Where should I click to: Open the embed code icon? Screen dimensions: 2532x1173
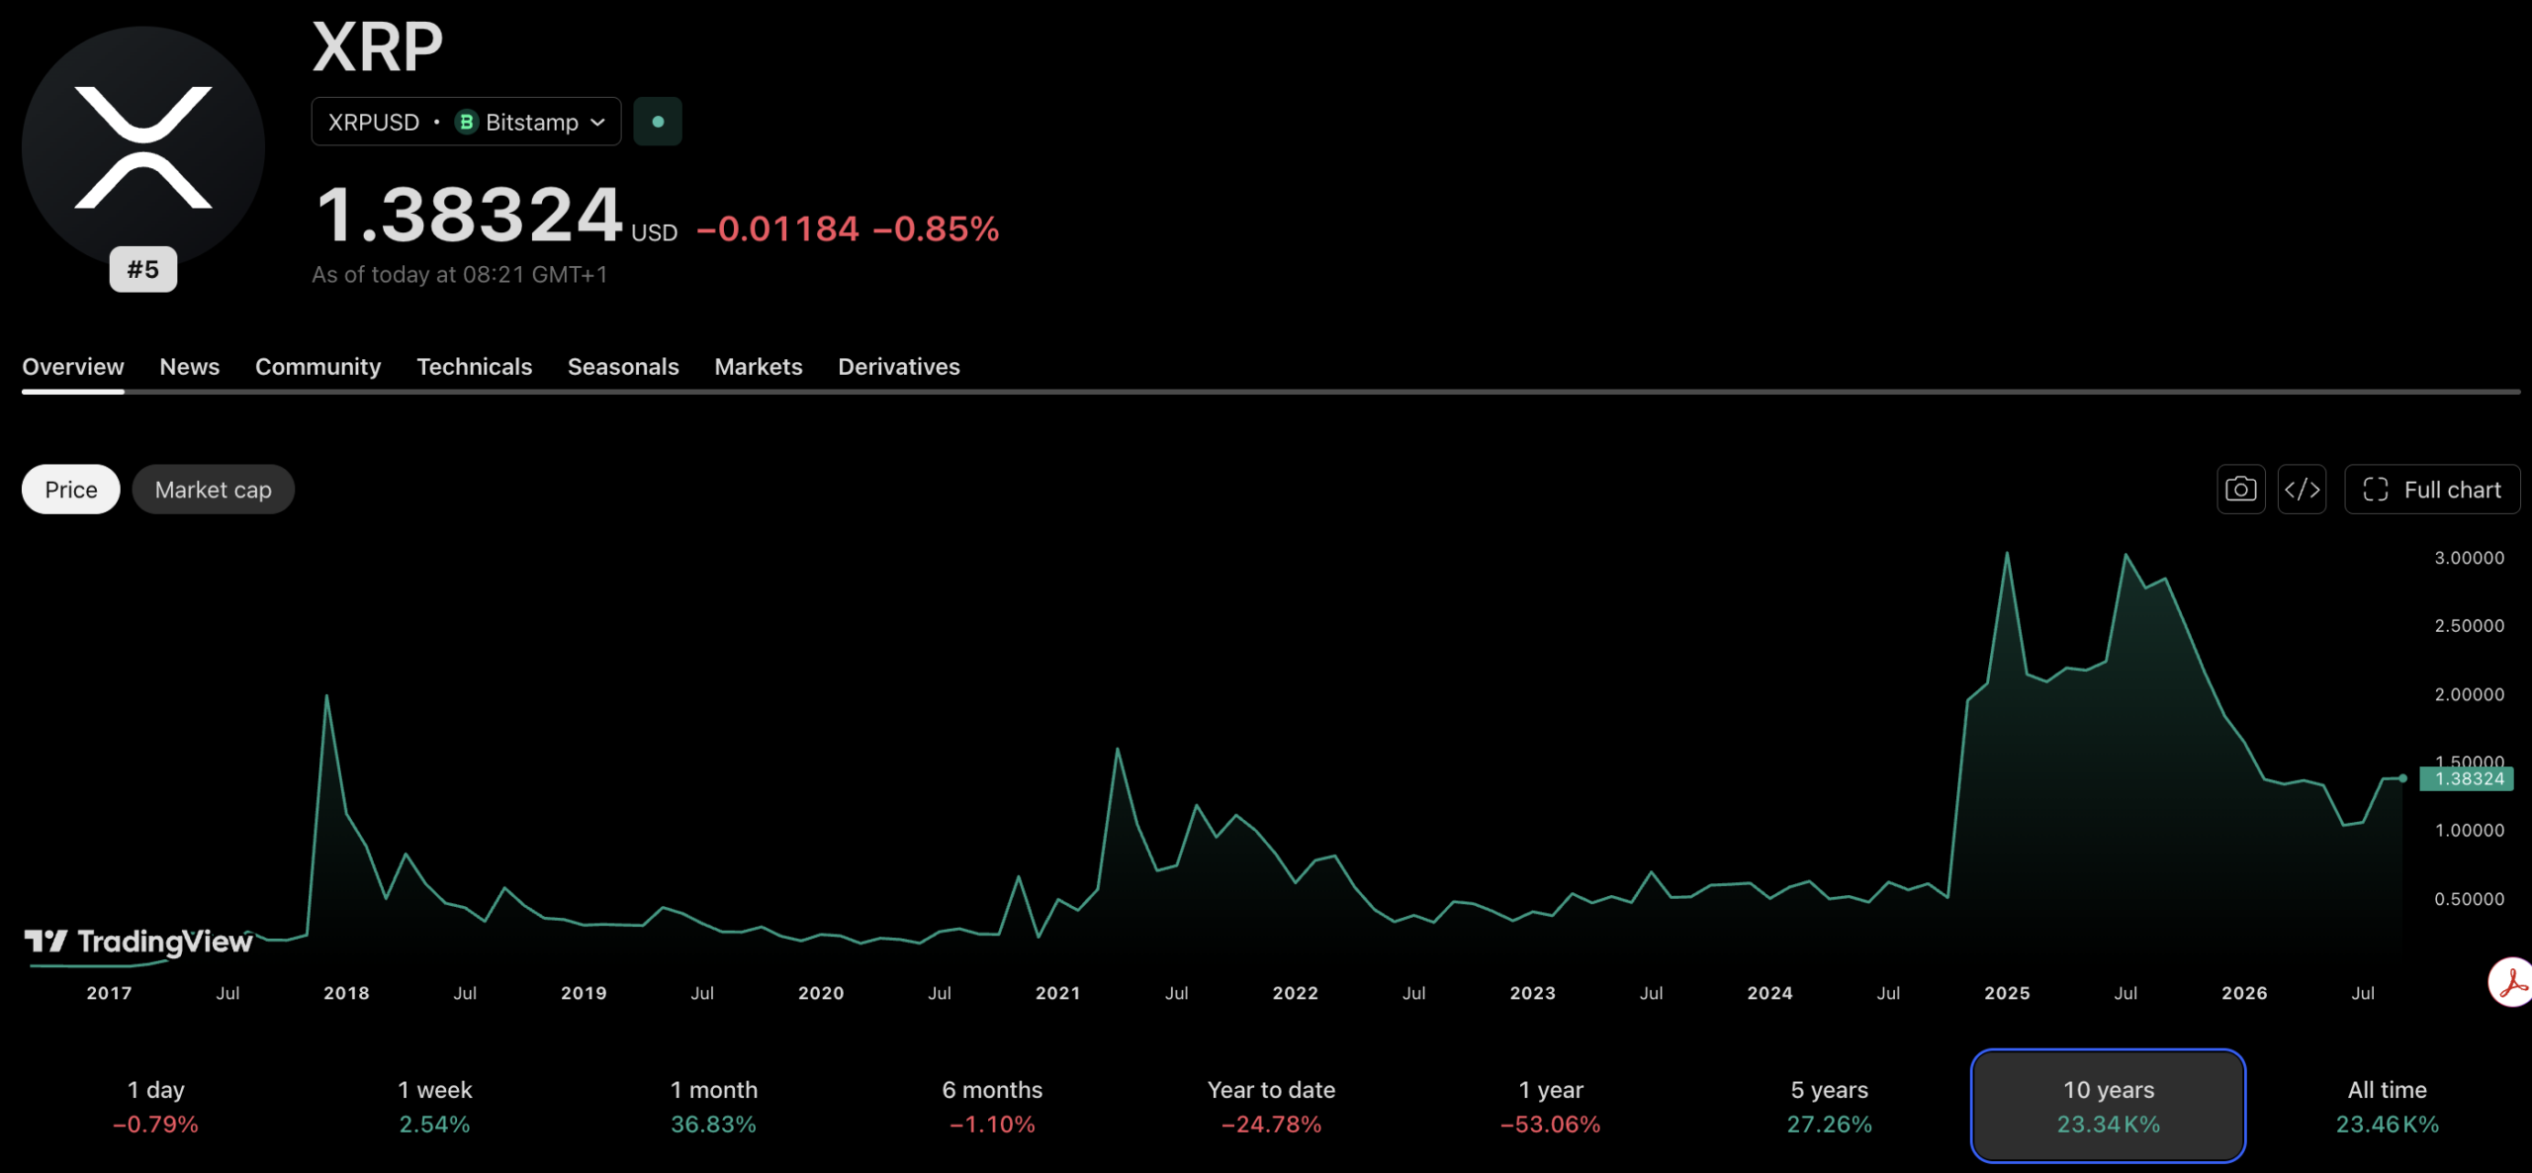(x=2302, y=490)
